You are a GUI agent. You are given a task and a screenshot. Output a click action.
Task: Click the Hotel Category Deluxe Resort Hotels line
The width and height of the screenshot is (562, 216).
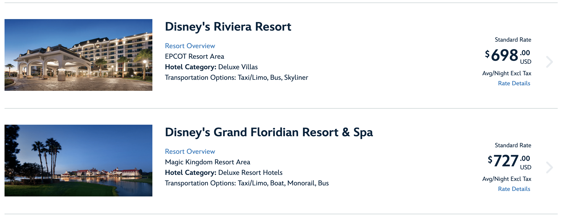(224, 173)
